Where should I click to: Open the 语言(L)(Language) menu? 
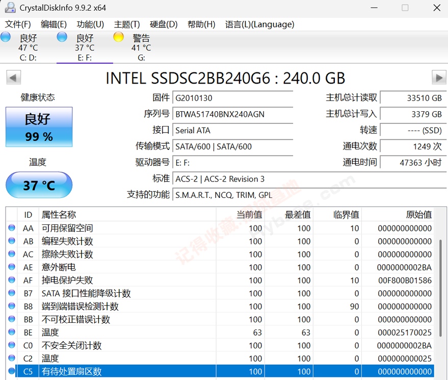point(260,24)
